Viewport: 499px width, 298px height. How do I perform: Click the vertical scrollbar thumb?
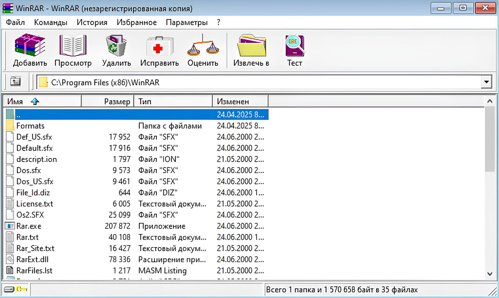[x=489, y=139]
